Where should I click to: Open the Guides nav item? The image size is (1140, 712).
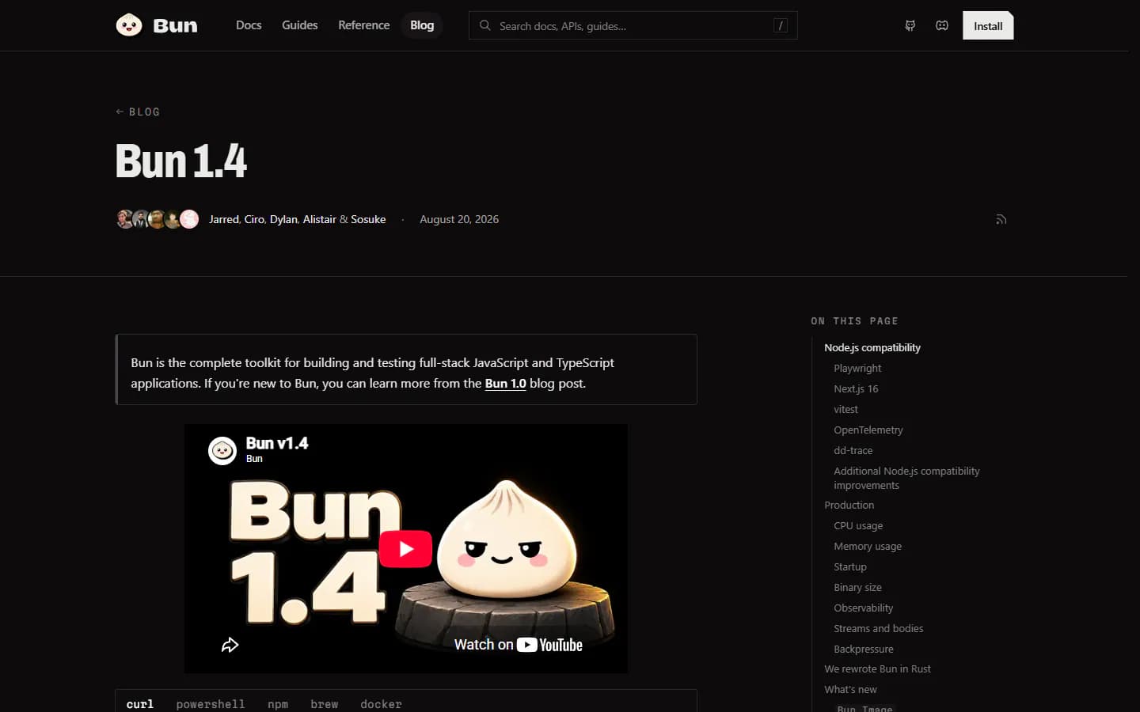coord(300,25)
